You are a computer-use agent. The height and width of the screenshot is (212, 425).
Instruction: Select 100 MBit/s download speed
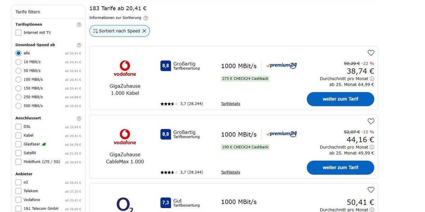[x=18, y=79]
